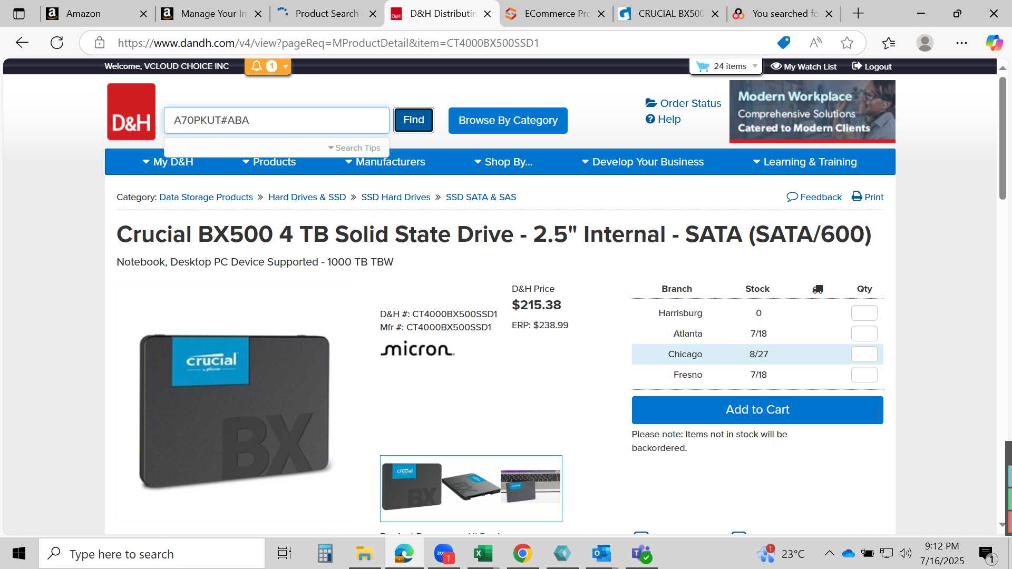Open the Help link
Screen dimensions: 1012x569
663,119
